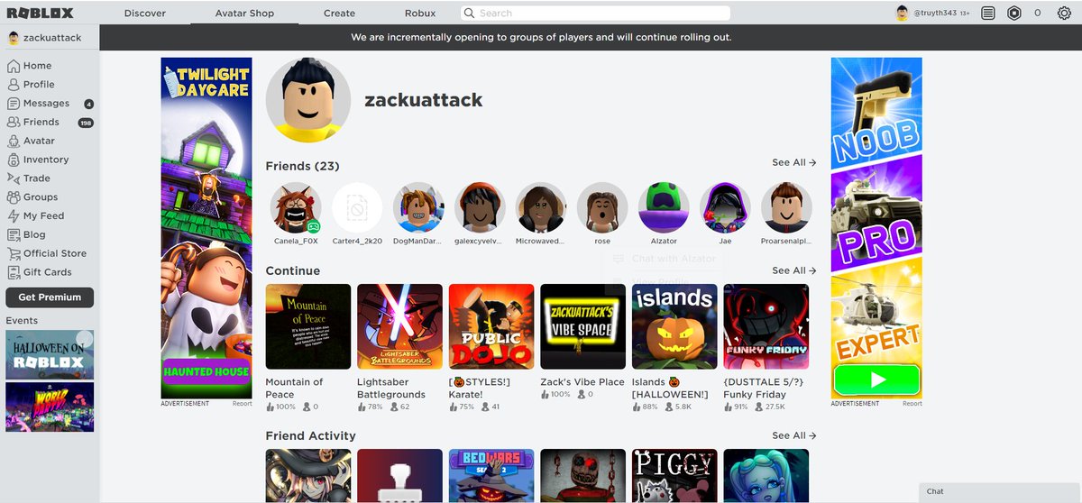Open Lightsaber Battlegrounds game thumbnail
Image resolution: width=1082 pixels, height=503 pixels.
point(399,326)
